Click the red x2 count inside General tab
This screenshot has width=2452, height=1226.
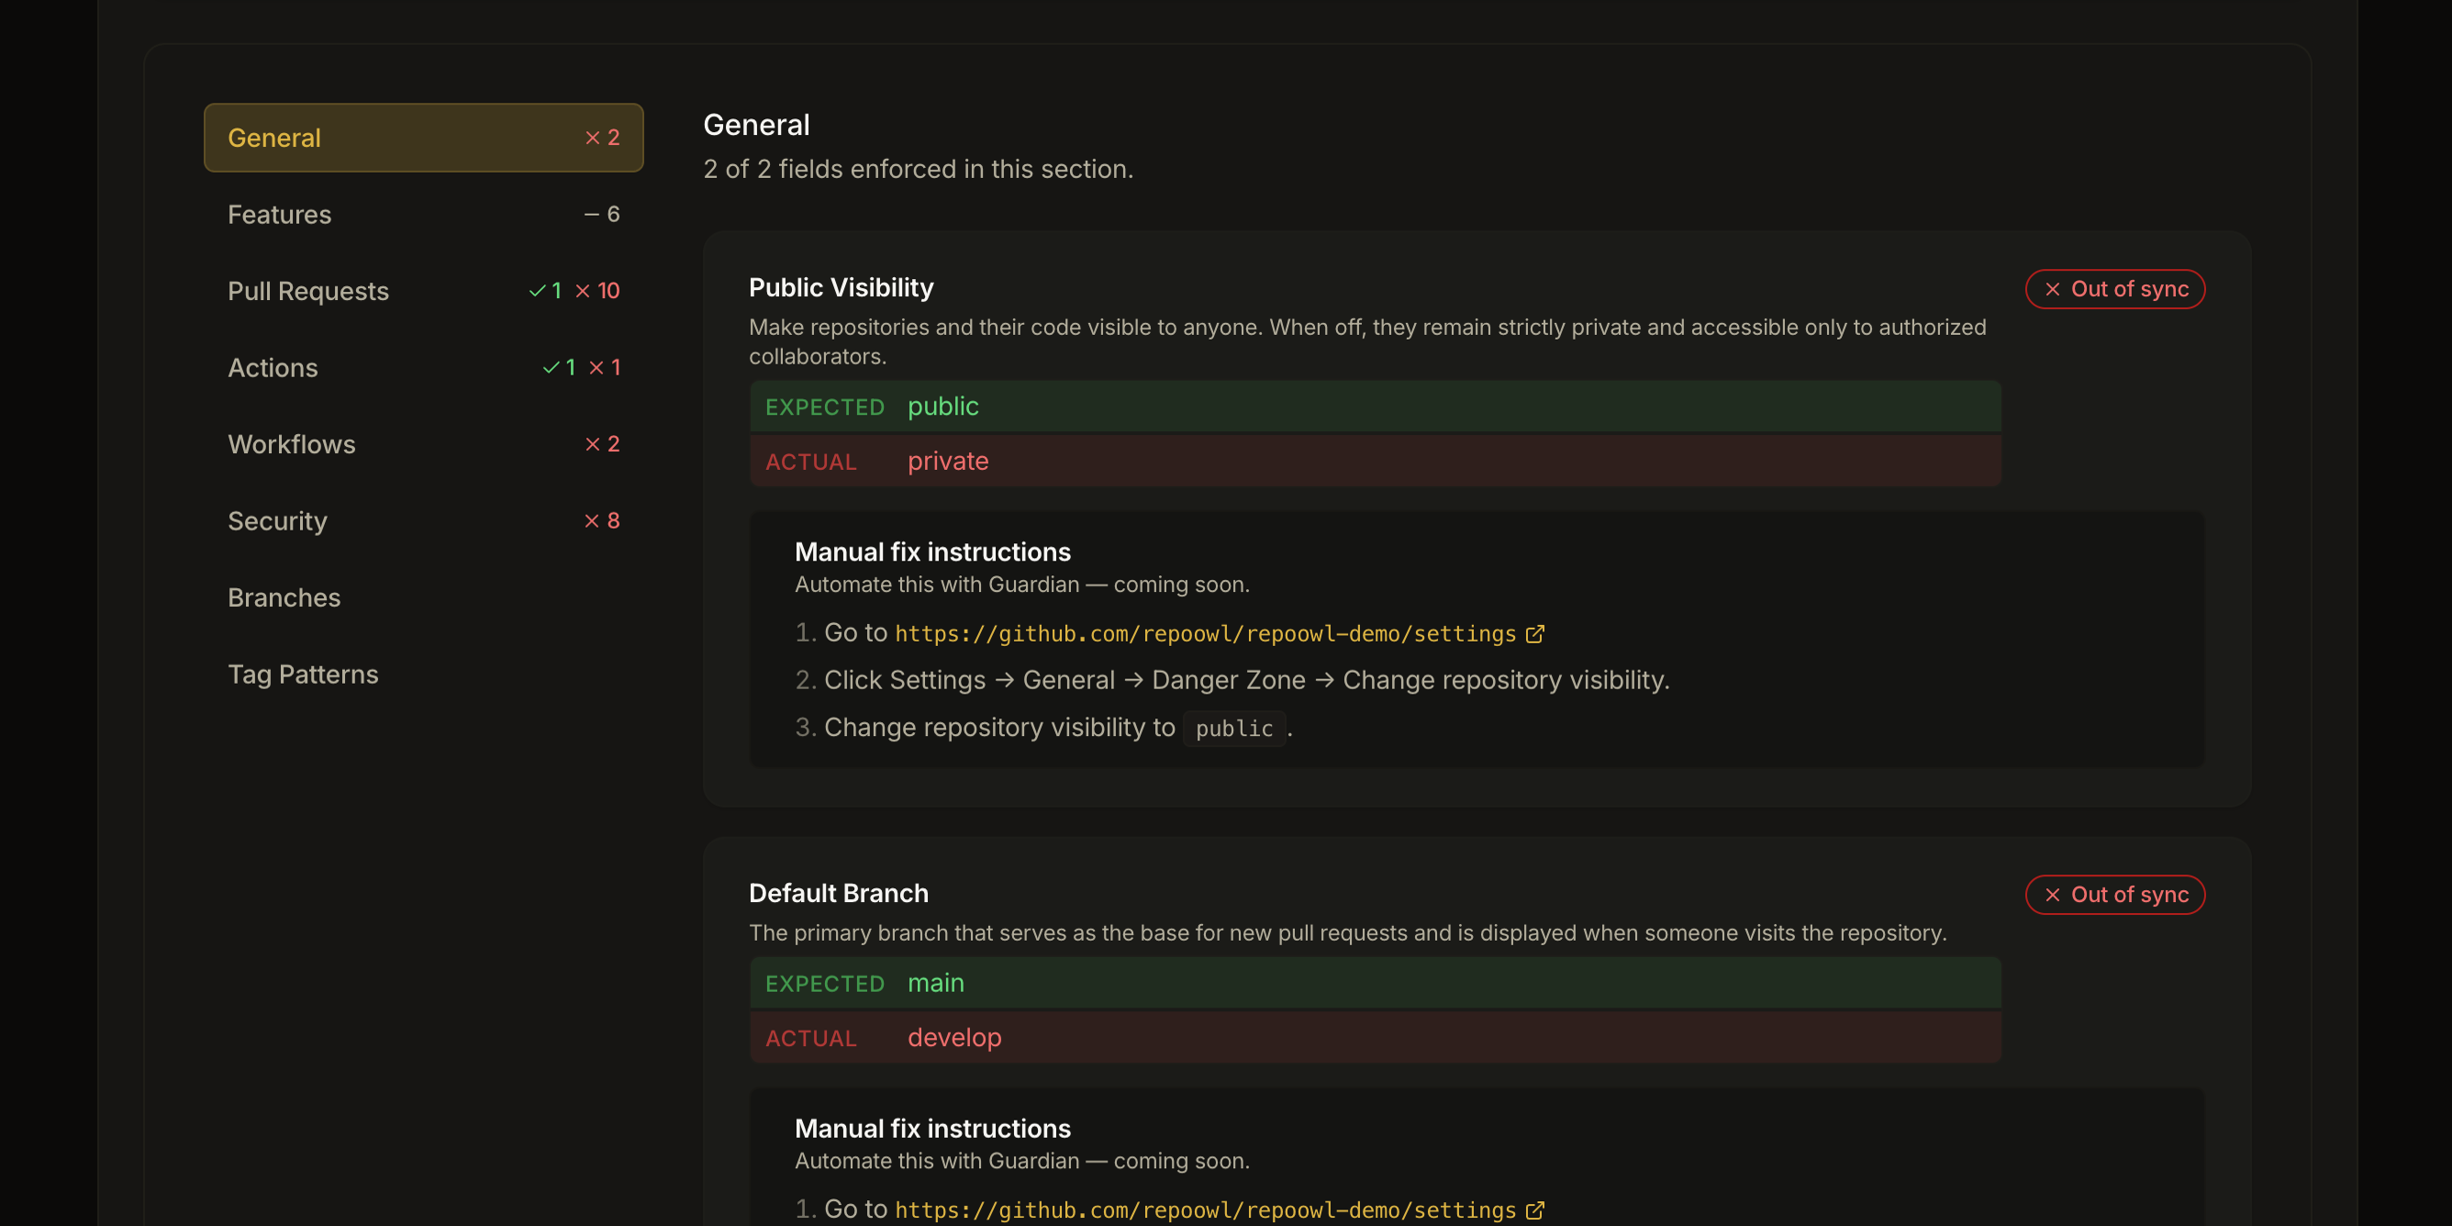pos(599,137)
